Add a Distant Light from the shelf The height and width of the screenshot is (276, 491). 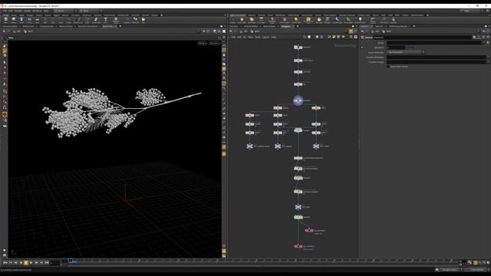click(296, 20)
